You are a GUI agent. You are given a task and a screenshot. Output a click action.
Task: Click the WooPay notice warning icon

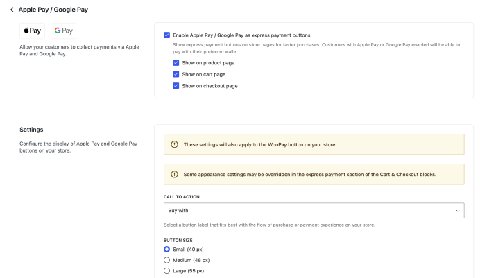point(175,144)
